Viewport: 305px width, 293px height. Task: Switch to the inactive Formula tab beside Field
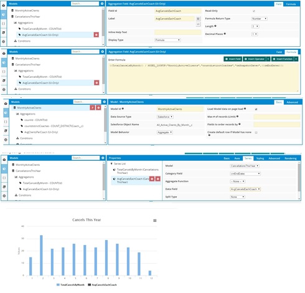tap(291, 4)
